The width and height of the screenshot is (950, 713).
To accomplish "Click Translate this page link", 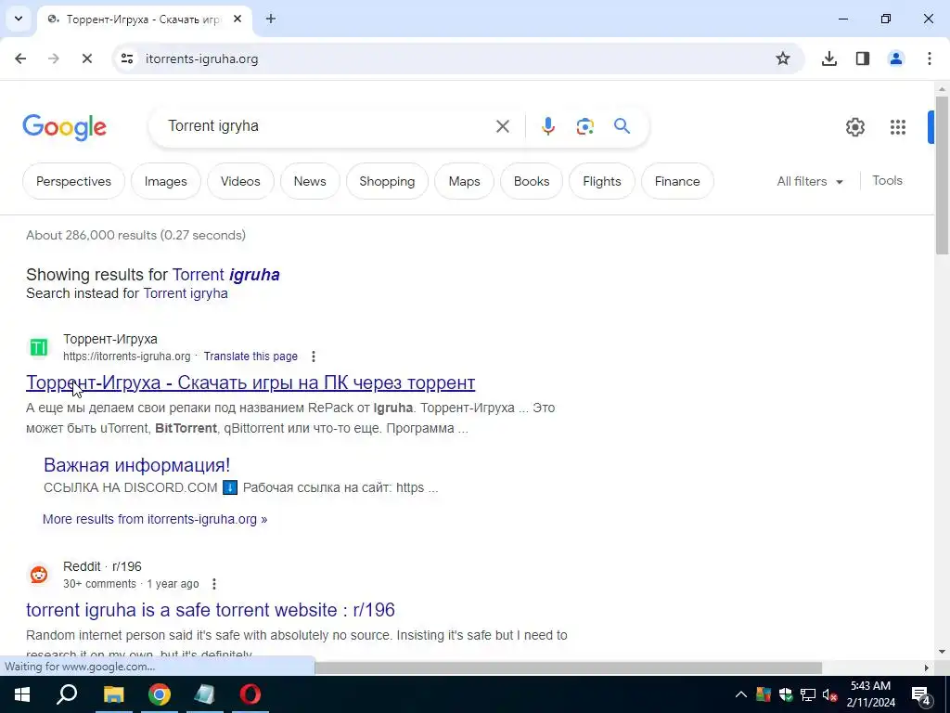I will [x=250, y=356].
